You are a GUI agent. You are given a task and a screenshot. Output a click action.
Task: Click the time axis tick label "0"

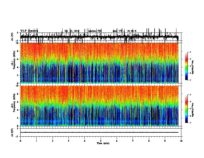[x=20, y=141]
